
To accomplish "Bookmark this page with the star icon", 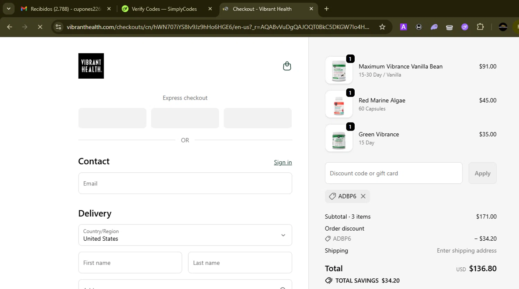I will click(382, 27).
